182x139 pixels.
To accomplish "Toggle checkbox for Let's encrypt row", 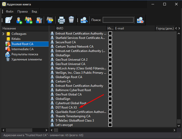I will tap(110, 125).
